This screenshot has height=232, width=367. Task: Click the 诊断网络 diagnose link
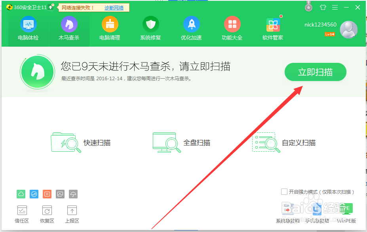pyautogui.click(x=114, y=7)
